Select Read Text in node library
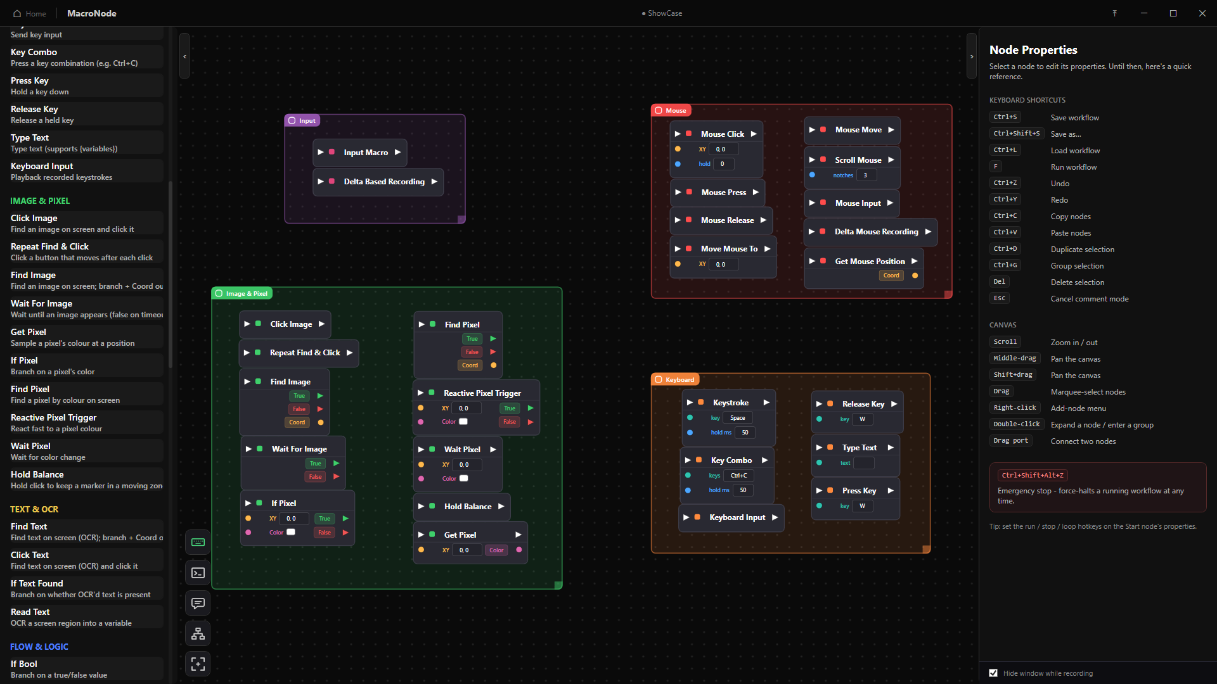 point(86,617)
